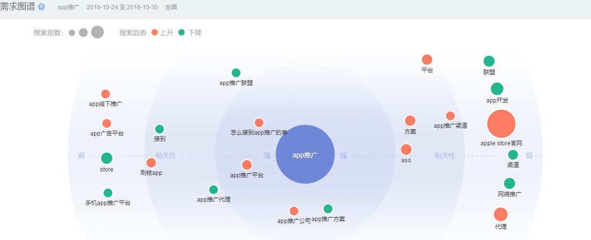Toggle the 下降 falling trend legend
The width and height of the screenshot is (591, 240).
[191, 33]
